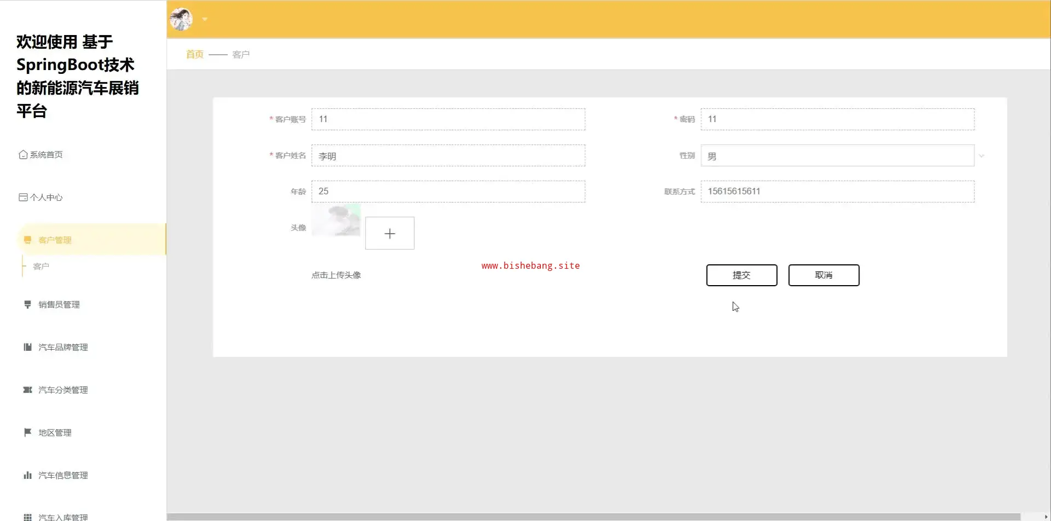Image resolution: width=1051 pixels, height=521 pixels.
Task: Focus the 密码 input field
Action: (x=838, y=119)
